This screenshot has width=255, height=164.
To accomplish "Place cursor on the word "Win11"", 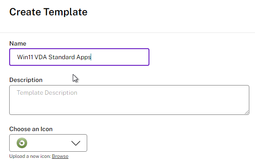I will [x=25, y=57].
